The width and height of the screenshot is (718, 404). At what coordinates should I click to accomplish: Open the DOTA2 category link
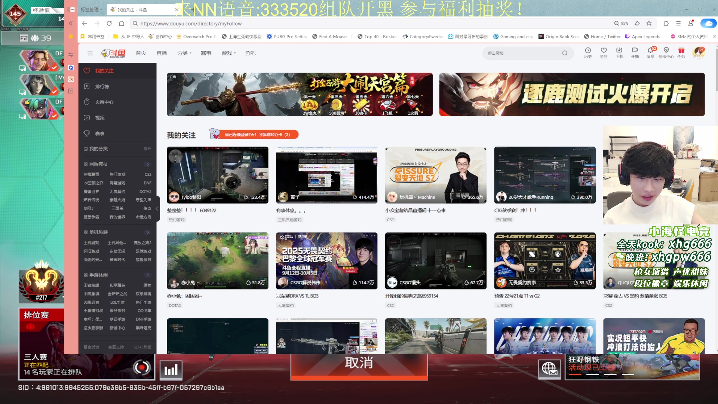145,192
